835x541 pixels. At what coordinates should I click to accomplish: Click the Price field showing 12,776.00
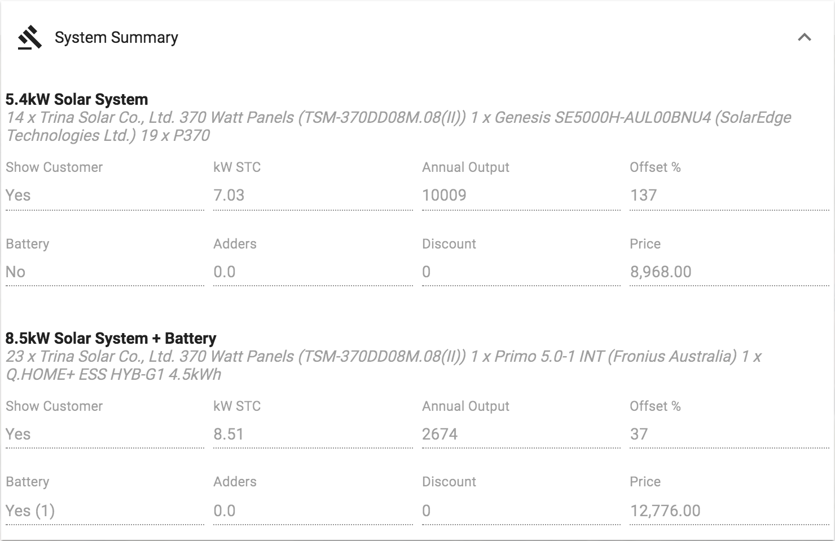pyautogui.click(x=729, y=511)
